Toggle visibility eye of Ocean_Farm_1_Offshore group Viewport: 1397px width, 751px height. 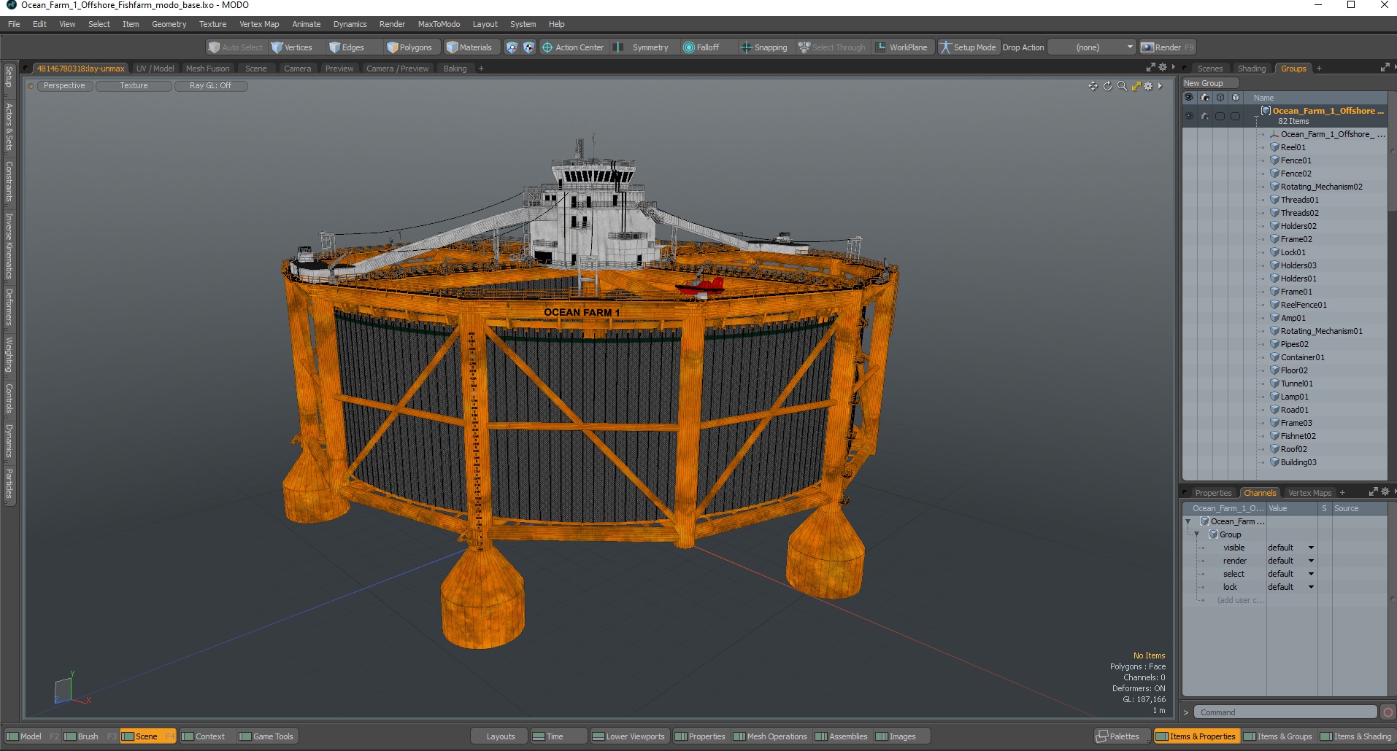click(x=1189, y=116)
